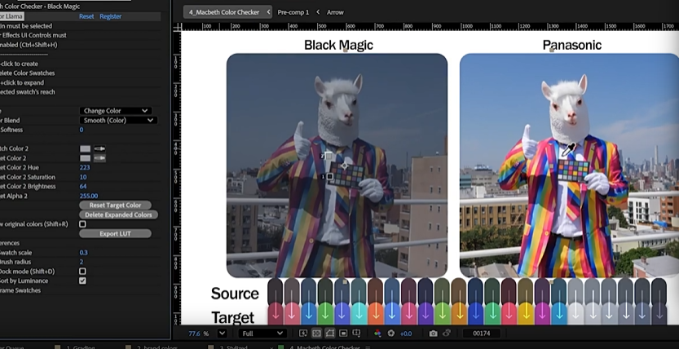Screen dimensions: 679x349
Task: Click the Target label in viewer
Action: tap(232, 317)
